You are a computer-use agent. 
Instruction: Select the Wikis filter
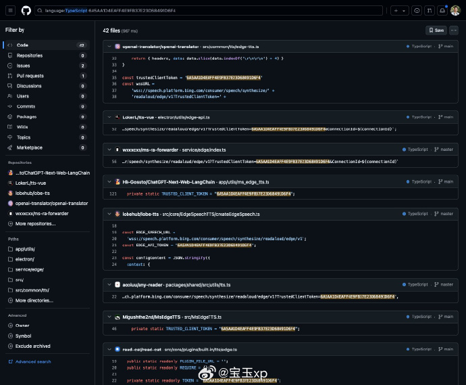(47, 127)
